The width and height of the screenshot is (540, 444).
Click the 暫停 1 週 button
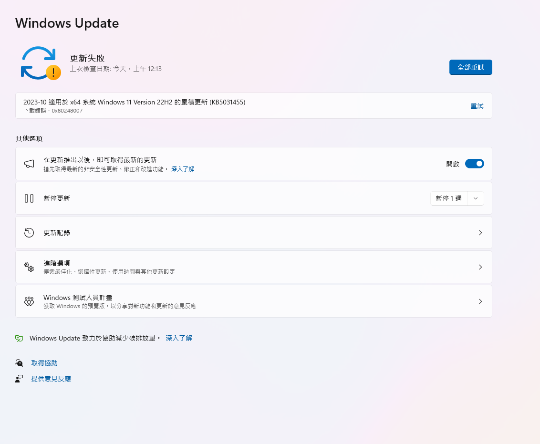click(x=449, y=198)
